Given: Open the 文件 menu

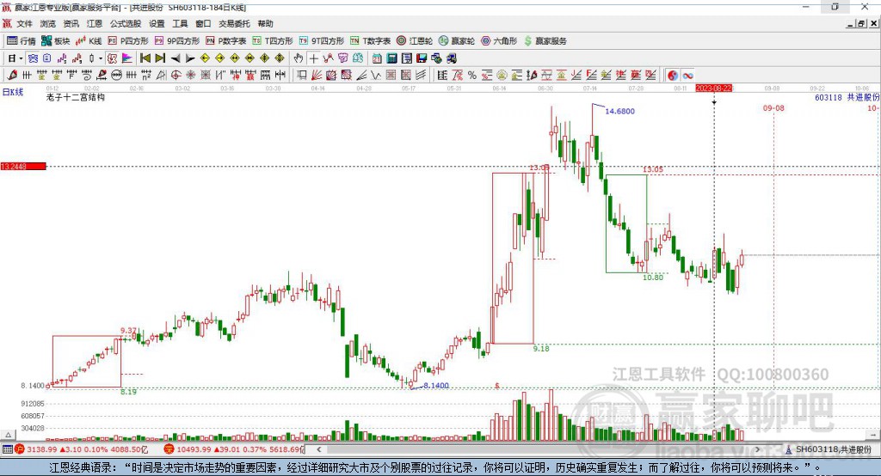Looking at the screenshot, I should coord(24,23).
